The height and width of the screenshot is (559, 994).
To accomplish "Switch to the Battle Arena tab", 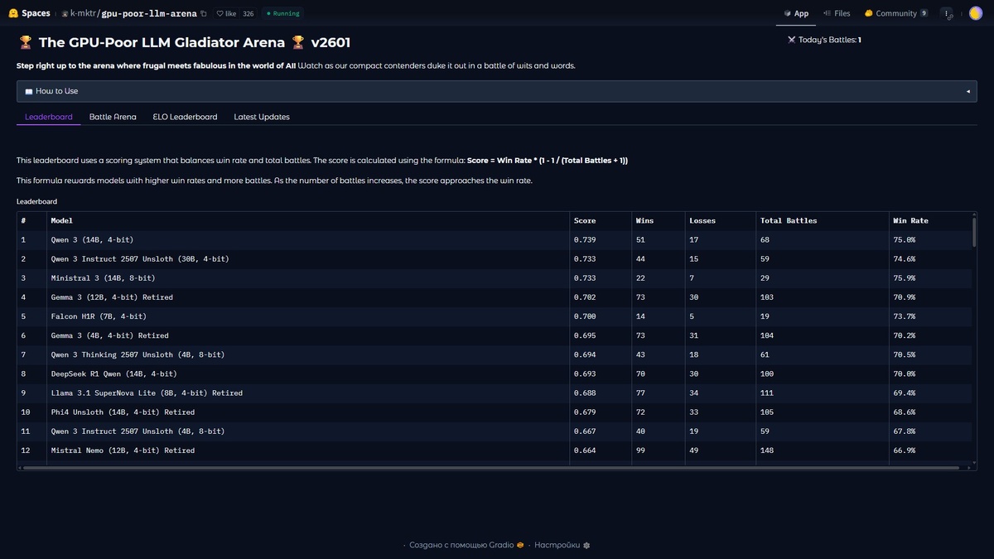I will click(x=113, y=117).
